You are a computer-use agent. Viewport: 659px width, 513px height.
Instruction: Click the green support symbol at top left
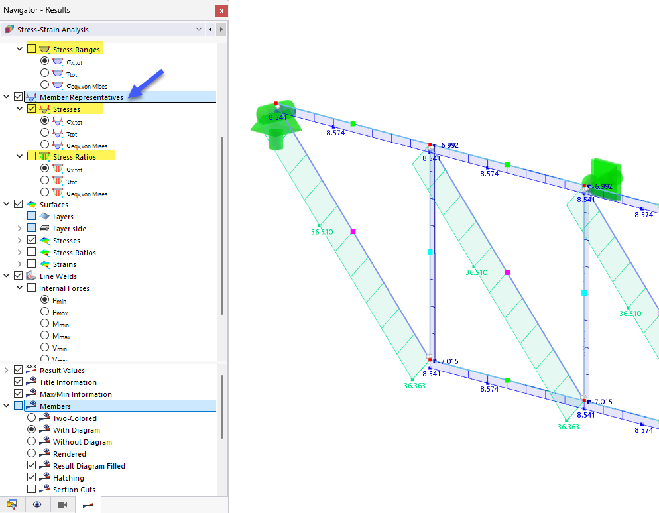coord(276,125)
